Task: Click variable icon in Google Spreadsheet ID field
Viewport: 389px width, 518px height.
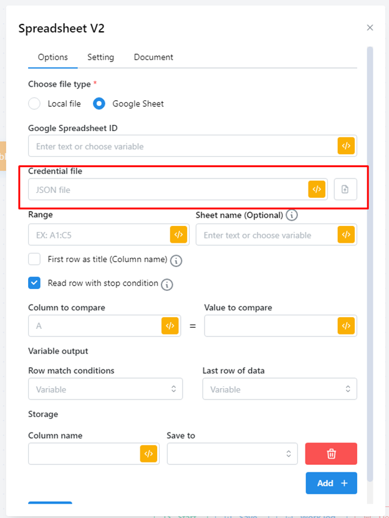Action: [346, 146]
